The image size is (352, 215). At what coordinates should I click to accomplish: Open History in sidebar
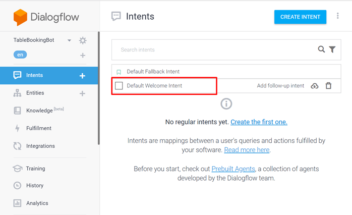tap(35, 185)
